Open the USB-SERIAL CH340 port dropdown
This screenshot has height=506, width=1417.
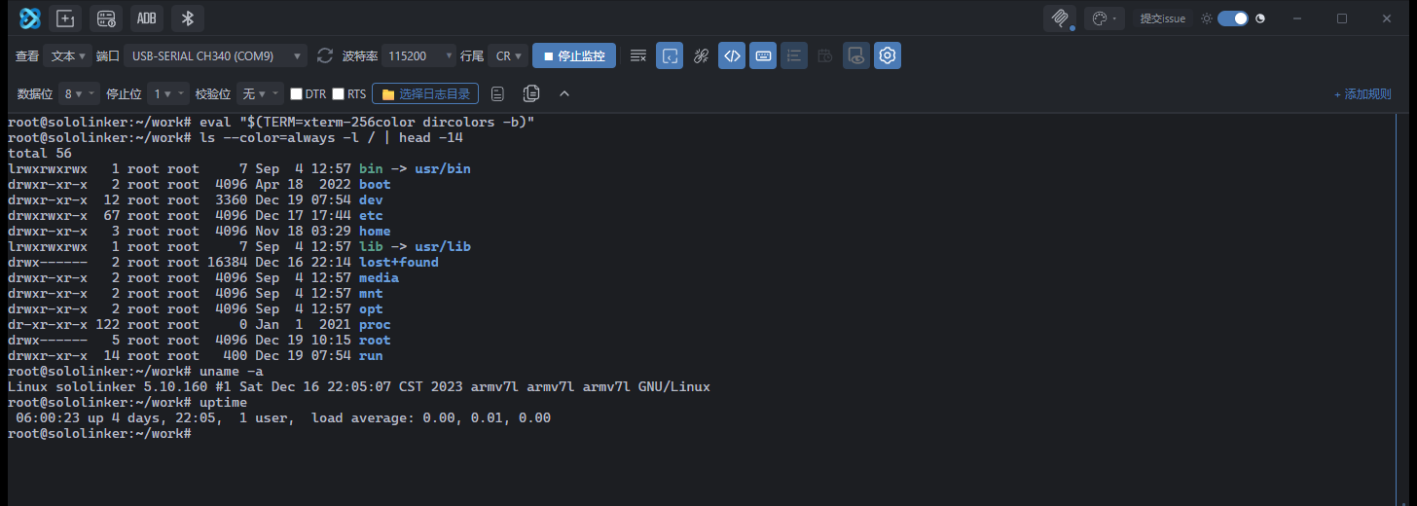pos(214,55)
